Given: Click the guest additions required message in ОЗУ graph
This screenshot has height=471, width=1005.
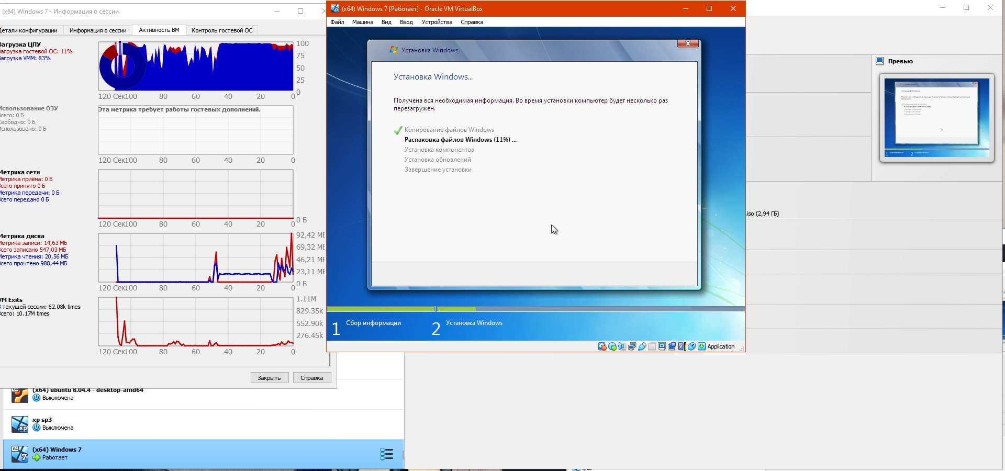Looking at the screenshot, I should 180,109.
